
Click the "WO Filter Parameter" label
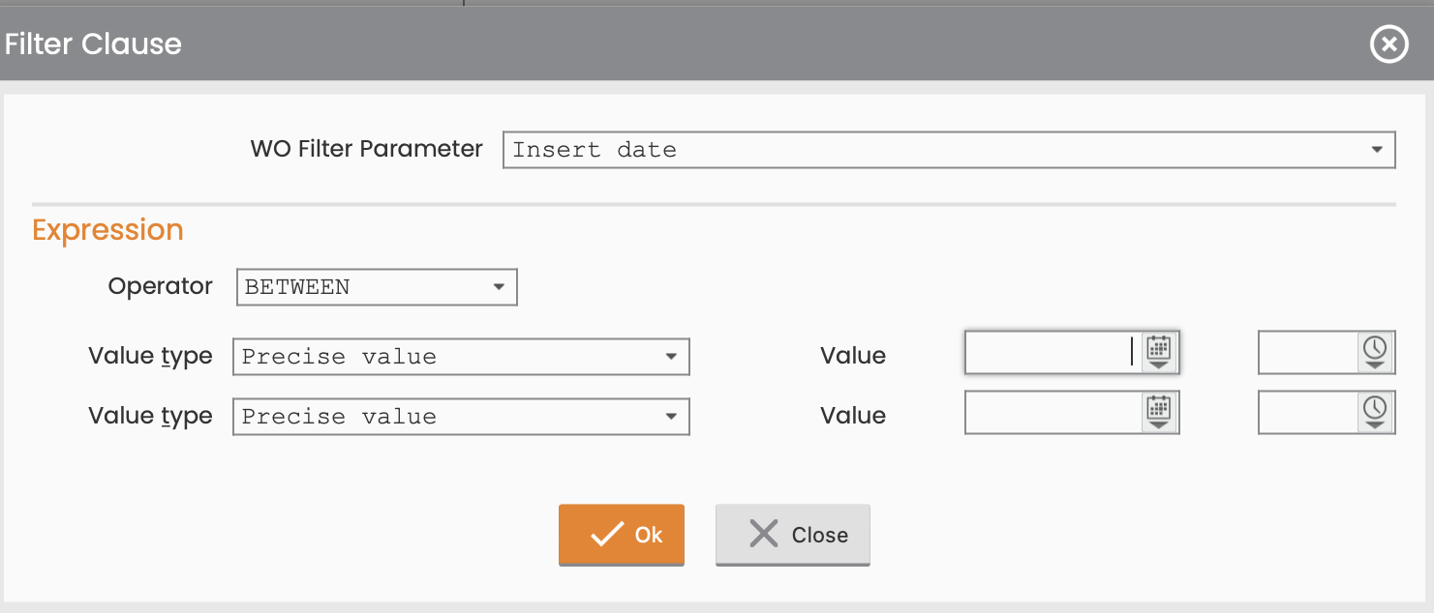click(x=366, y=149)
